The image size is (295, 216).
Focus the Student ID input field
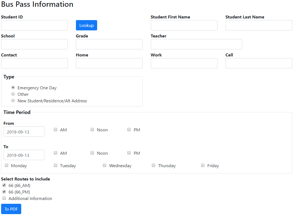tap(34, 25)
